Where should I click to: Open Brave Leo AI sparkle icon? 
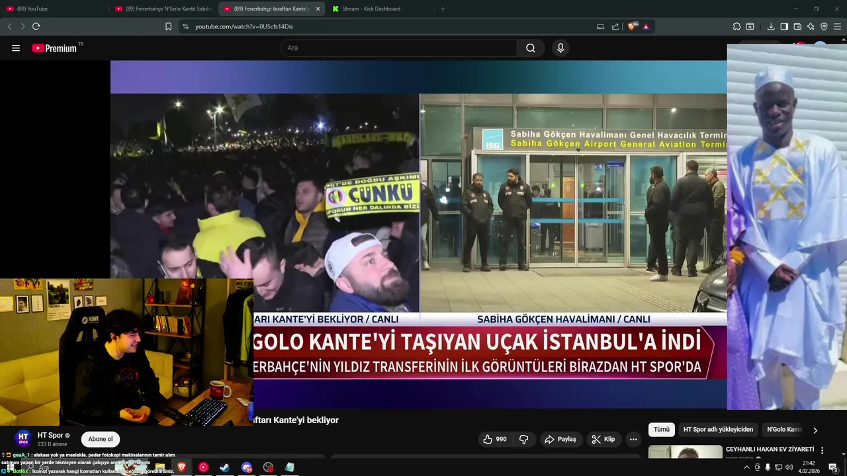(811, 26)
